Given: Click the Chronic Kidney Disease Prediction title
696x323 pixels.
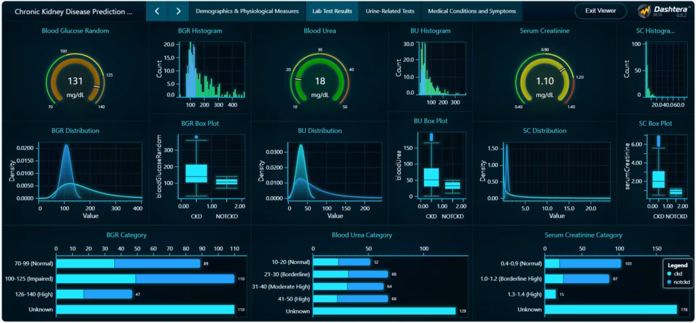Looking at the screenshot, I should (71, 12).
